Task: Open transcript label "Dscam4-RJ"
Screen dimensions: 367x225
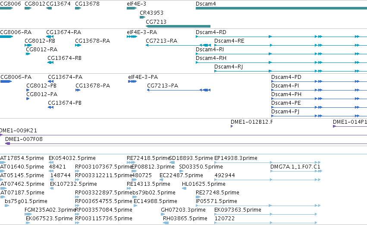Action: [x=229, y=67]
